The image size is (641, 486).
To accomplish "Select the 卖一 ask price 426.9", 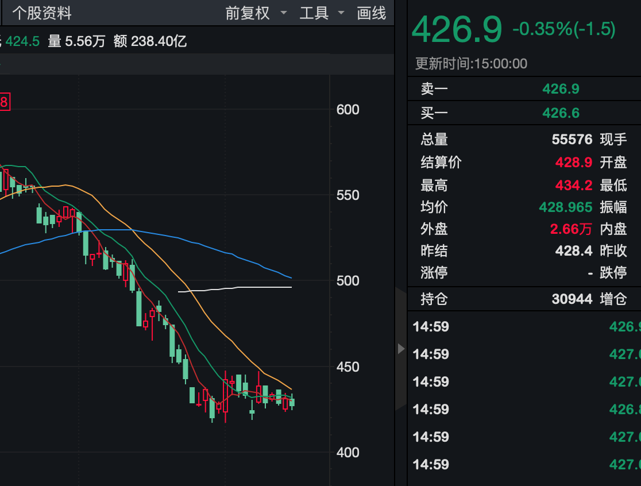I will [561, 88].
